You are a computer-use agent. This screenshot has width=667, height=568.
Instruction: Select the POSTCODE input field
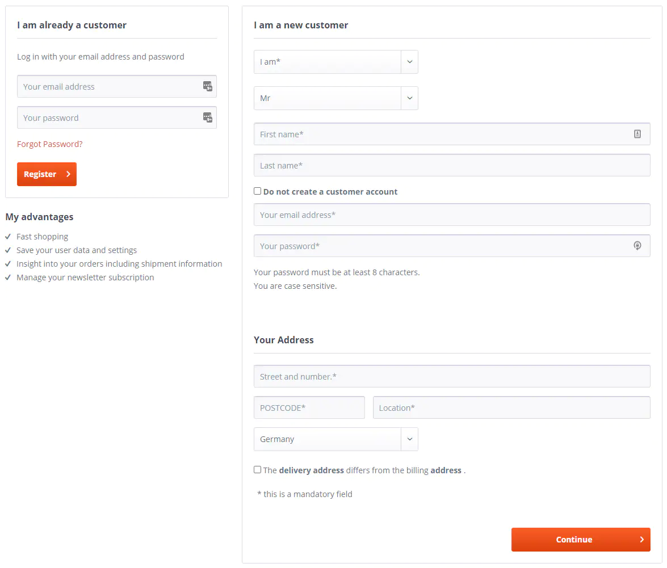309,407
